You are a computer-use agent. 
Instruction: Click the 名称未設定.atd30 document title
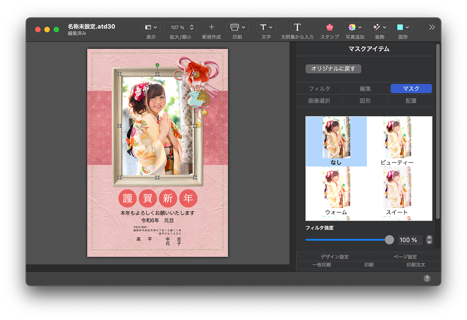[x=91, y=26]
